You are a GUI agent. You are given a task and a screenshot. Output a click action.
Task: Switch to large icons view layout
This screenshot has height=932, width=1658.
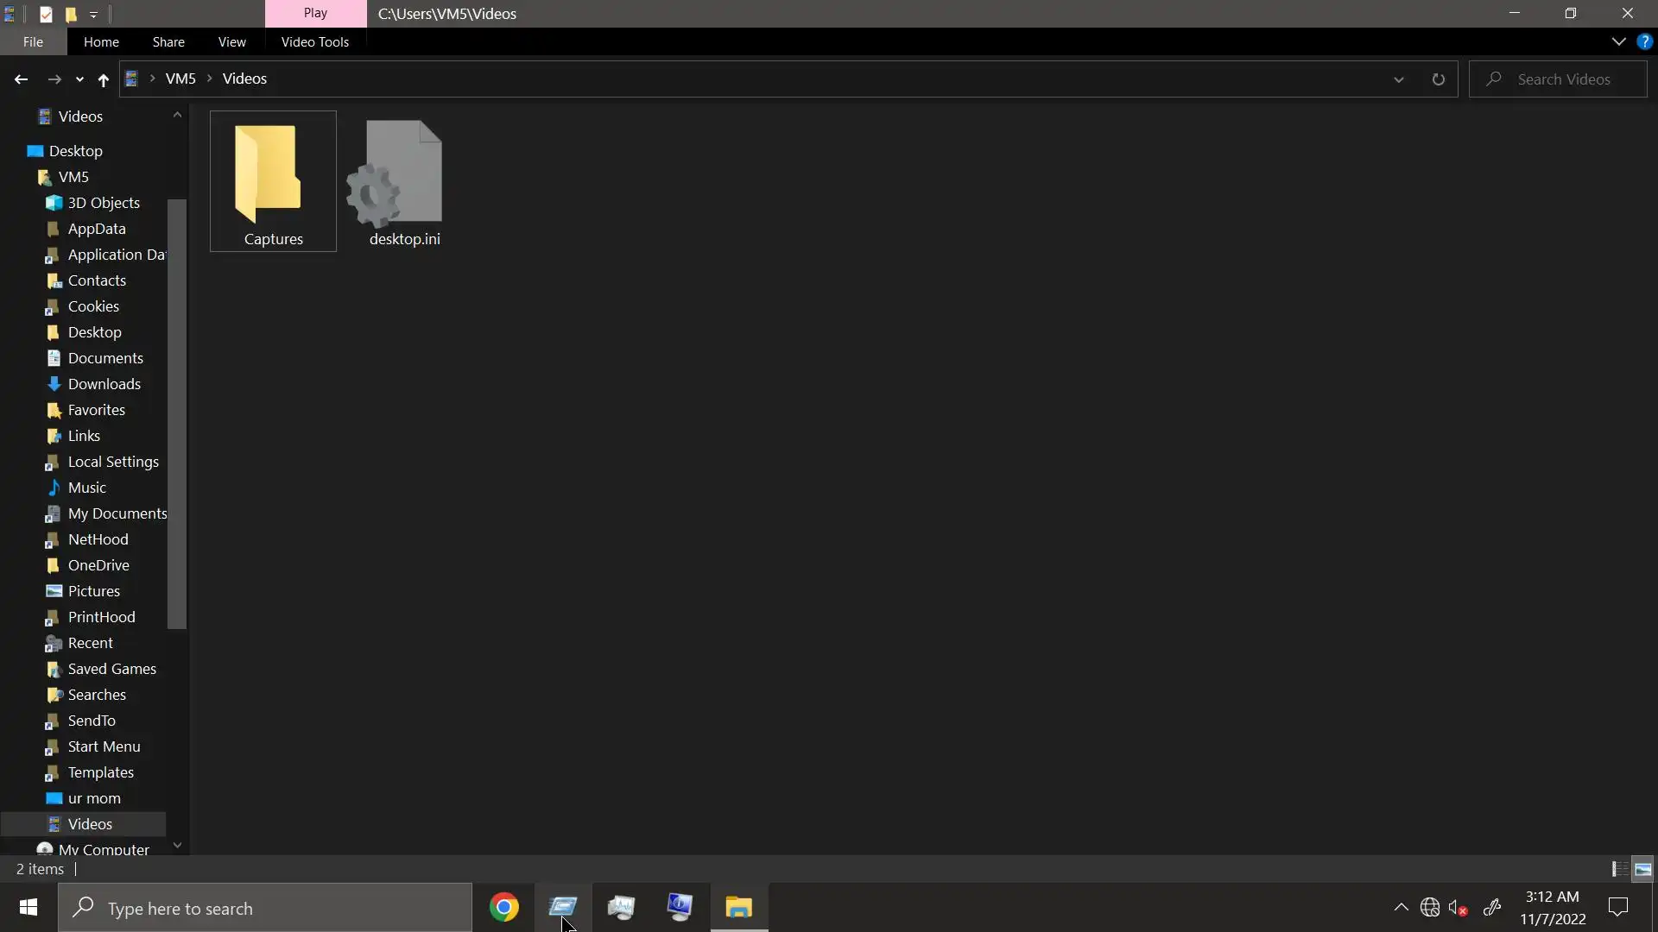[1643, 869]
